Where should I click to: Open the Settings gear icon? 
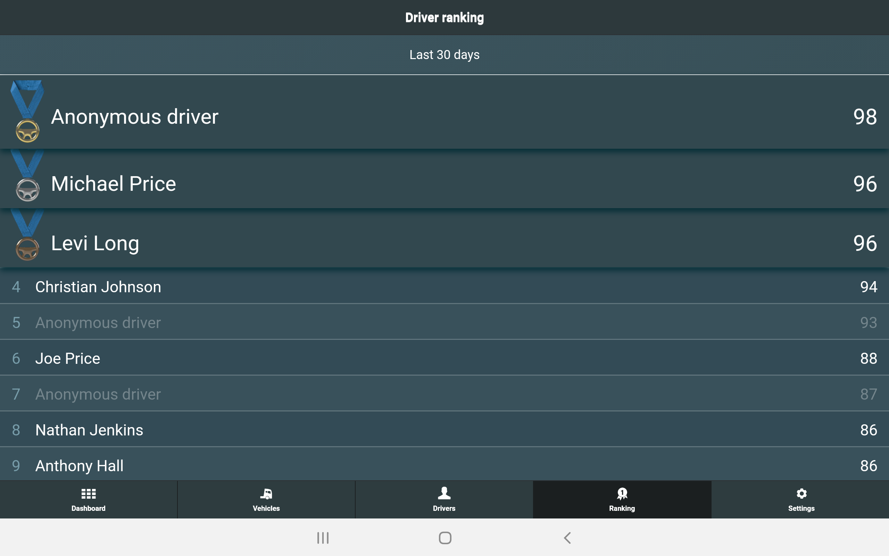[801, 493]
